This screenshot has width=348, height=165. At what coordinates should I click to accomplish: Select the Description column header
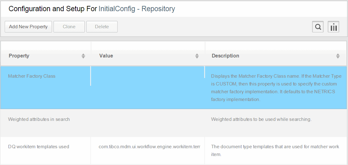(x=276, y=56)
